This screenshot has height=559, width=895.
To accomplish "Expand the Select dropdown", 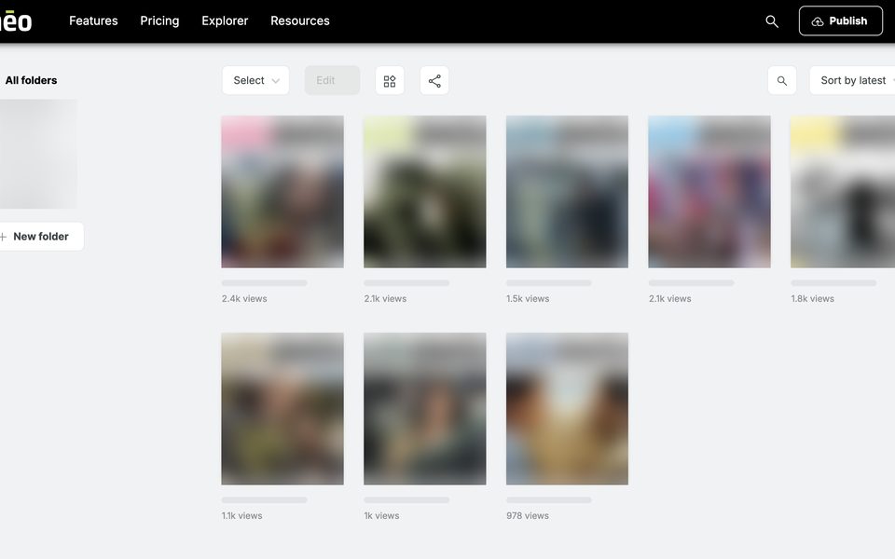I will click(255, 80).
